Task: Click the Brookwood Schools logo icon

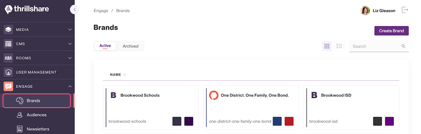Action: [113, 95]
